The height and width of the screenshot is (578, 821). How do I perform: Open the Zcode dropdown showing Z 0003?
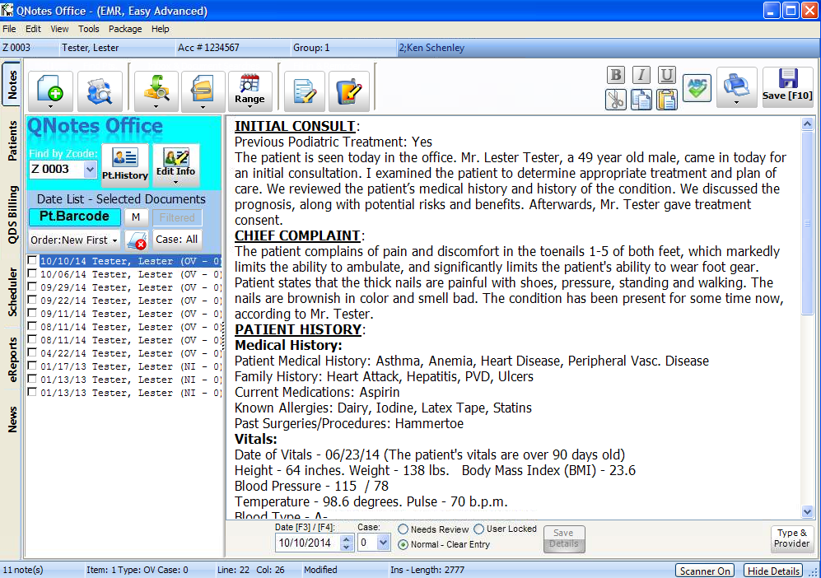[x=88, y=169]
